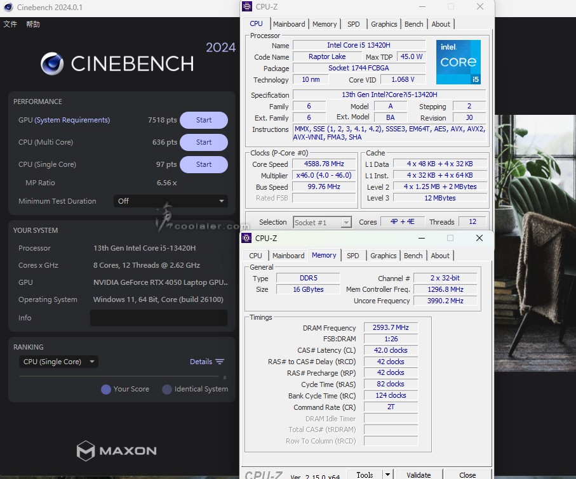Click the 'Raptor Lake' code name value
The width and height of the screenshot is (576, 479).
coord(327,56)
